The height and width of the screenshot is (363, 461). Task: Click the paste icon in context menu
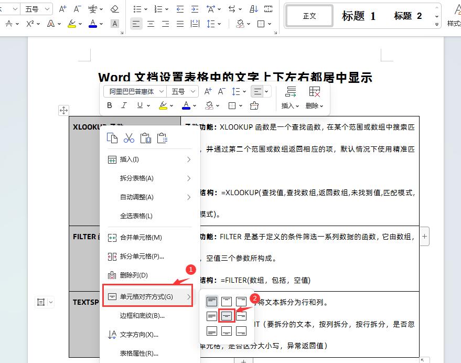click(146, 137)
